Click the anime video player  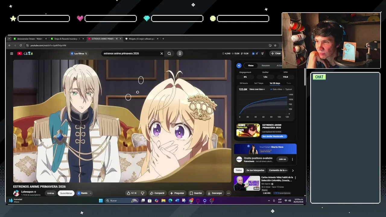(x=122, y=121)
